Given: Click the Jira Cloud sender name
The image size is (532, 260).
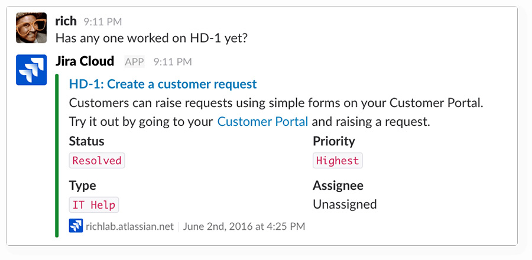Looking at the screenshot, I should [85, 61].
